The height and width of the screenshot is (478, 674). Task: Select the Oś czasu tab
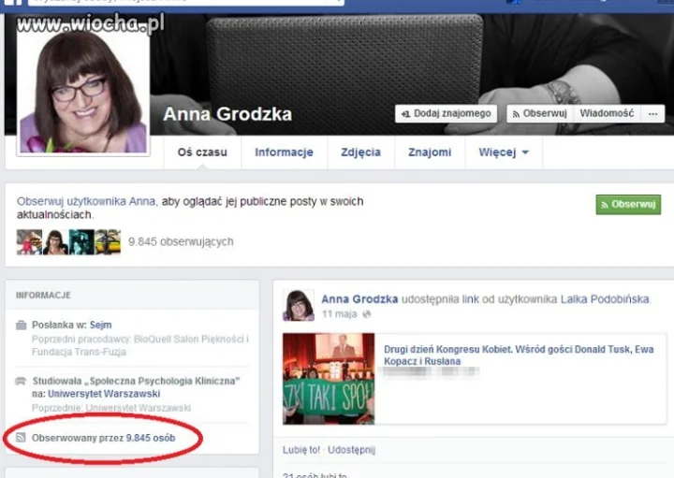202,152
